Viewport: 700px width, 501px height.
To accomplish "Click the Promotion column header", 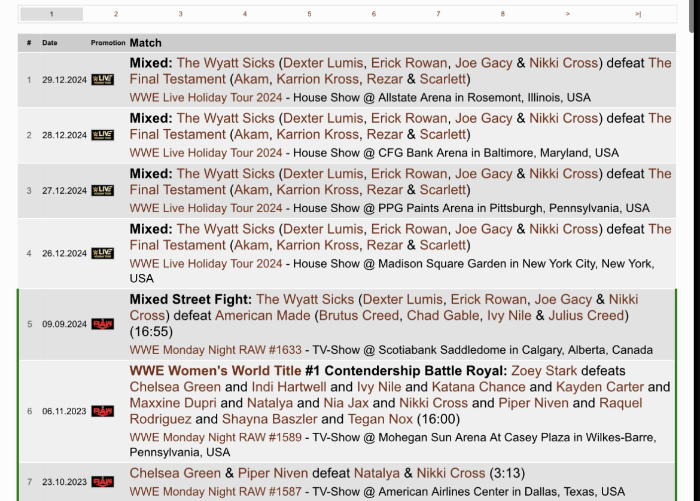I will point(108,43).
